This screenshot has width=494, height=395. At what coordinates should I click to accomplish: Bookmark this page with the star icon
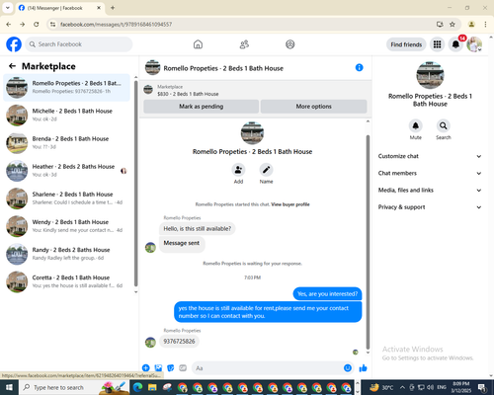coord(453,24)
